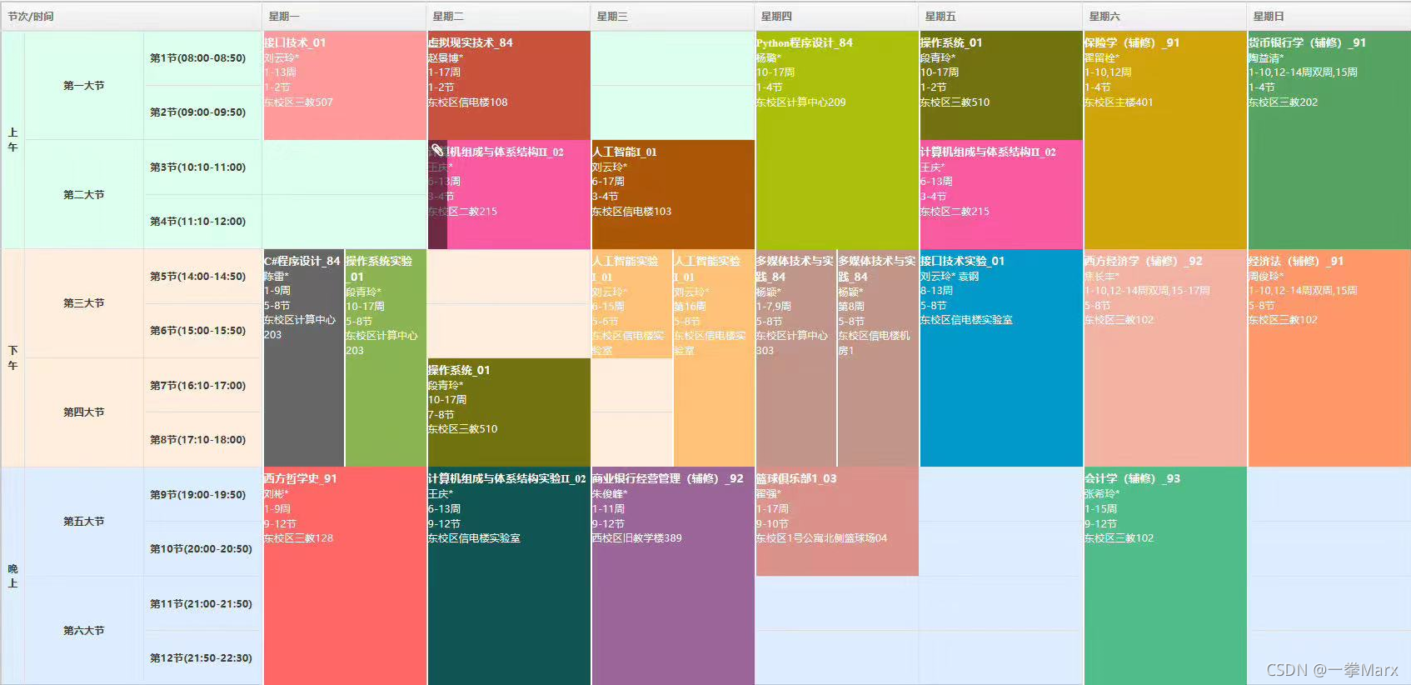Click the 上午 period label
This screenshot has width=1411, height=685.
[12, 140]
